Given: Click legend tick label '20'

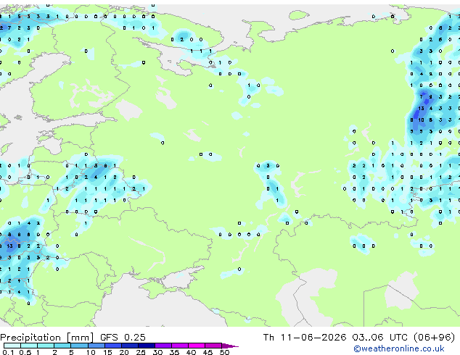Looking at the screenshot, I should 124,352.
